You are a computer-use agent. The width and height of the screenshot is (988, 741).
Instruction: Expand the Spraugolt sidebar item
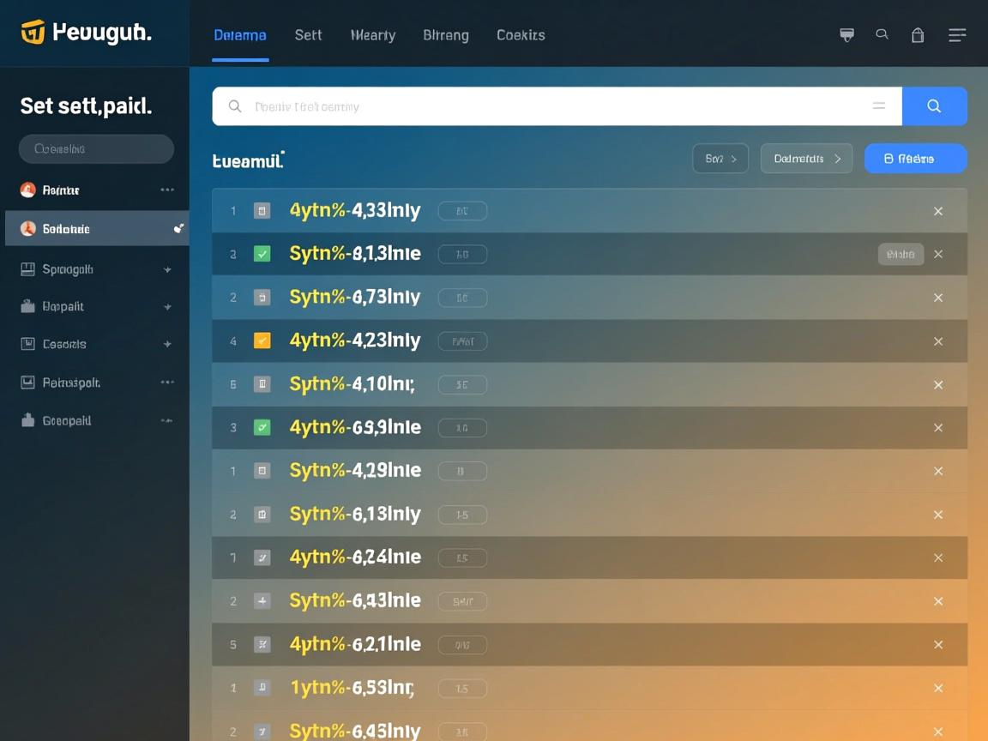(x=167, y=269)
